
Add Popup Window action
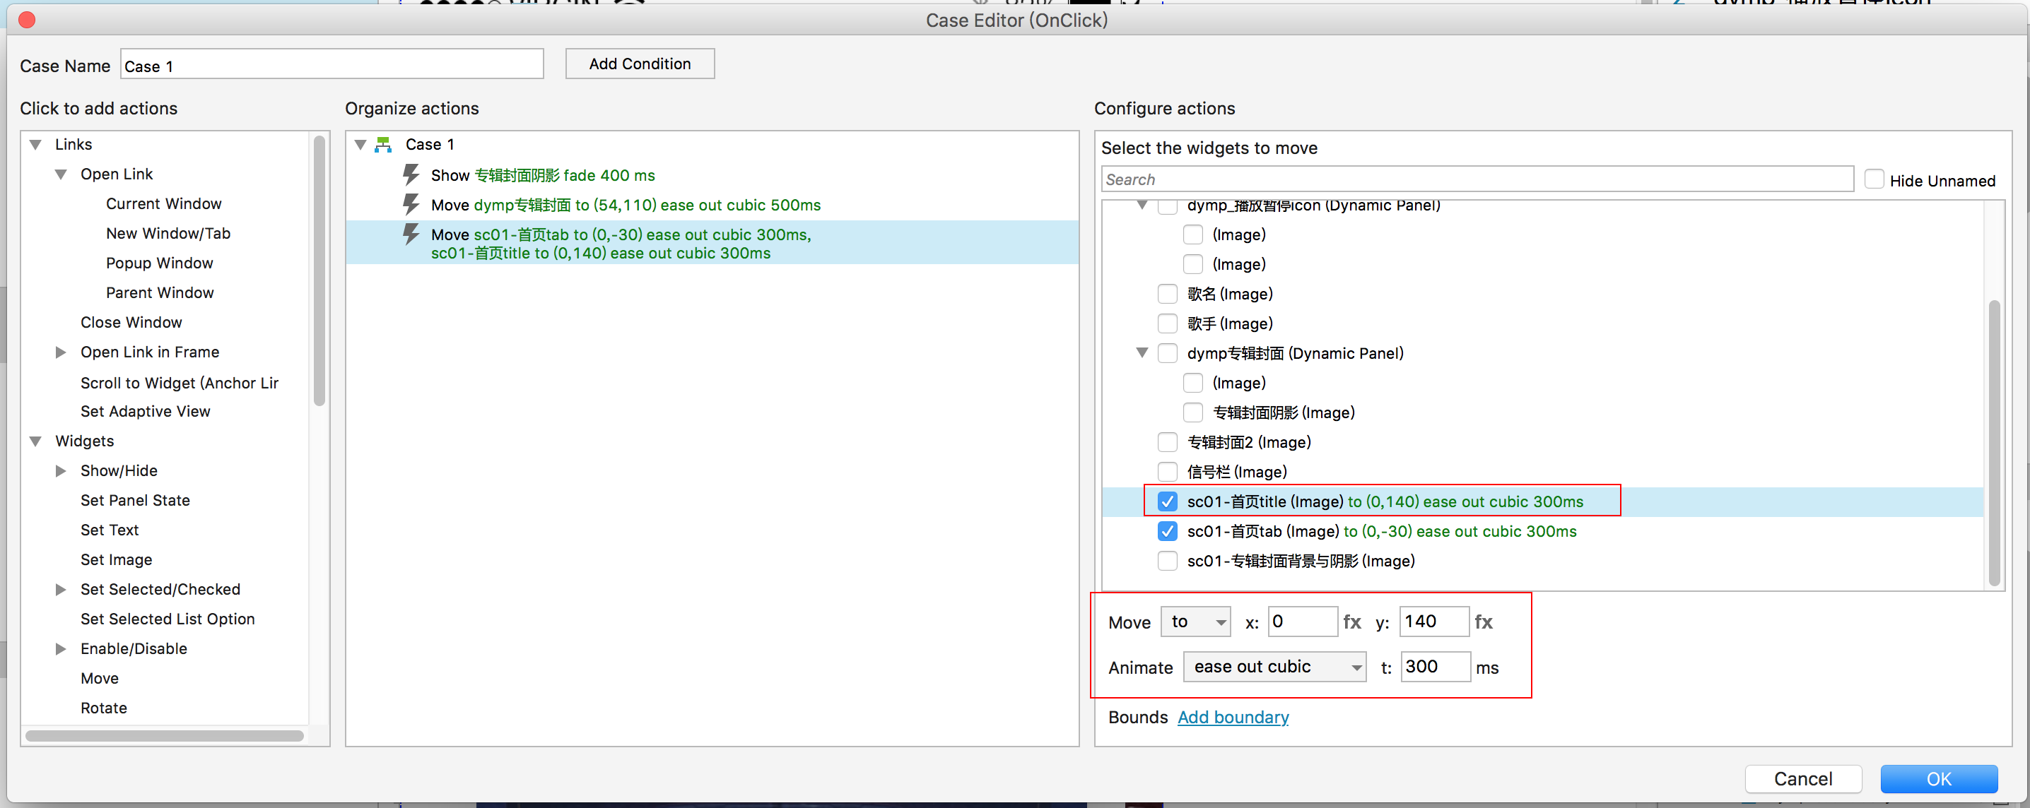tap(159, 263)
